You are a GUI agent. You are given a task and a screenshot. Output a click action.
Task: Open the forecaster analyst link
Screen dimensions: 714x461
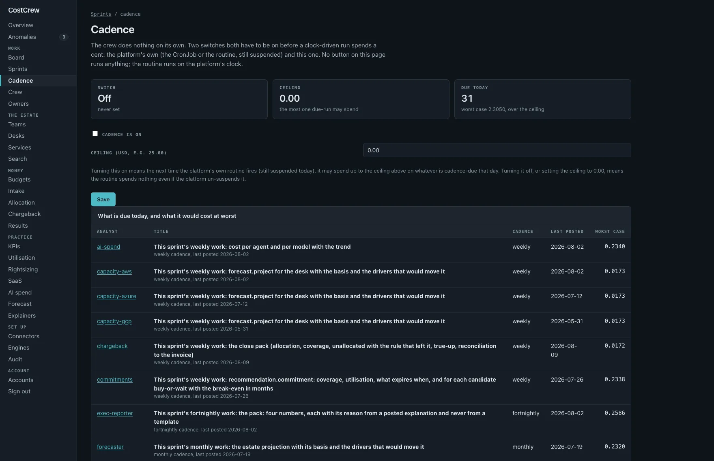[x=110, y=447]
